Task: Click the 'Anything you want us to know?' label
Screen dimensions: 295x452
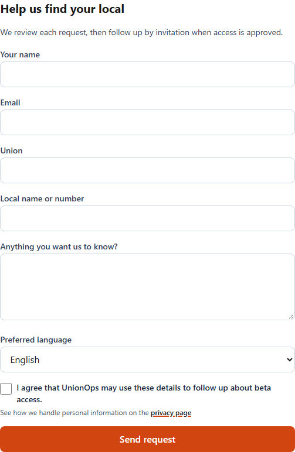Action: coord(59,246)
